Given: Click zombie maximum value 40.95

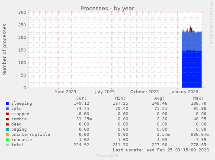Looking at the screenshot, I should click(200, 119).
